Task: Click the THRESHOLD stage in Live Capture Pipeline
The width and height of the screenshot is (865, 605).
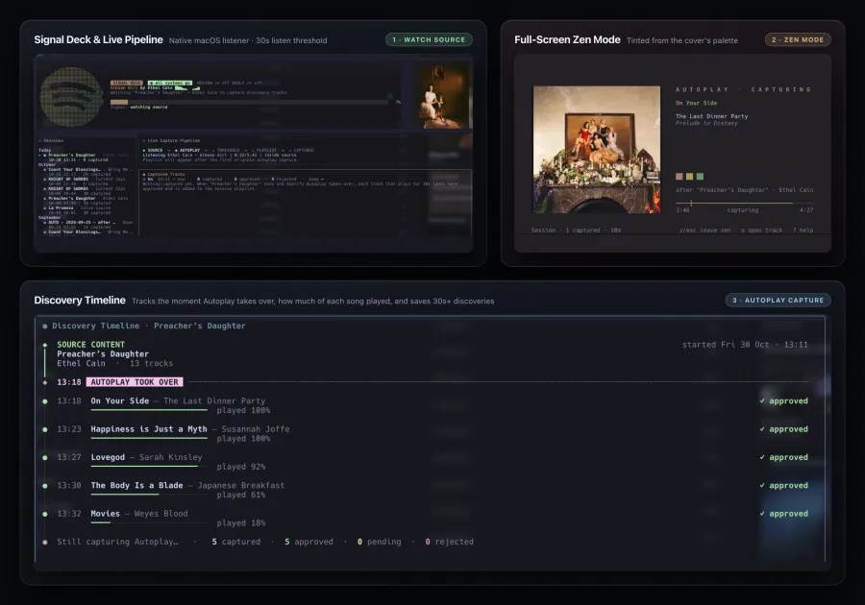Action: click(x=226, y=150)
